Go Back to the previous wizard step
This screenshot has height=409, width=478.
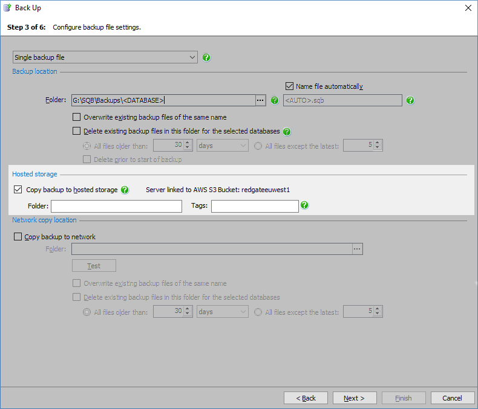(x=306, y=398)
